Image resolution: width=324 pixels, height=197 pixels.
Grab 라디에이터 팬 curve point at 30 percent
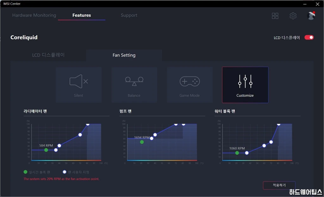pos(56,150)
